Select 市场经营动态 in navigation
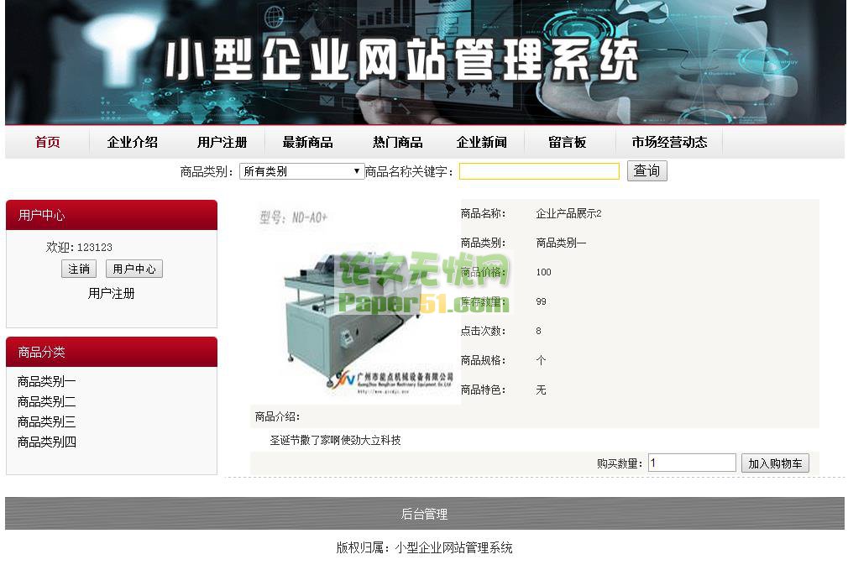This screenshot has height=565, width=848. 669,142
